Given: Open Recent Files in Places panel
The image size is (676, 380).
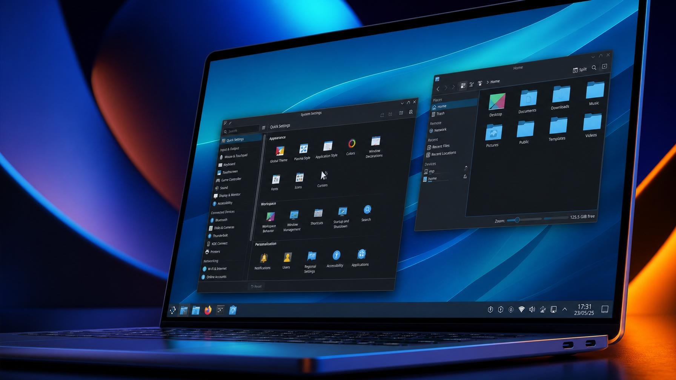Looking at the screenshot, I should [x=438, y=146].
